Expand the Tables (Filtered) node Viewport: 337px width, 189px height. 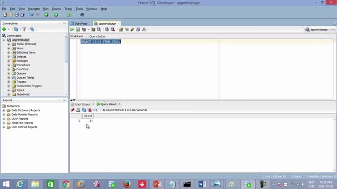[x=9, y=44]
